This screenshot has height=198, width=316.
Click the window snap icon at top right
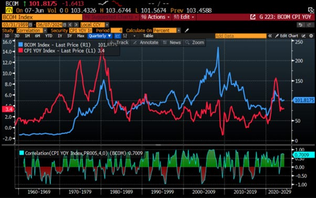coord(311,10)
